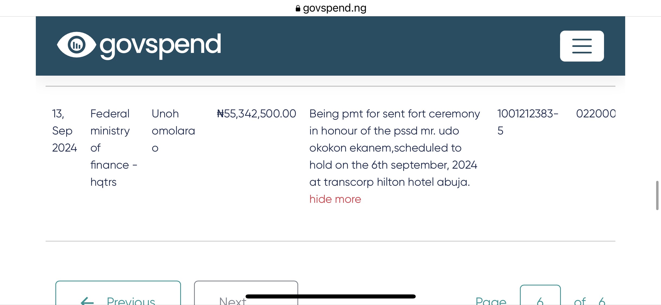The width and height of the screenshot is (661, 305).
Task: Click the payment description text
Action: (395, 148)
